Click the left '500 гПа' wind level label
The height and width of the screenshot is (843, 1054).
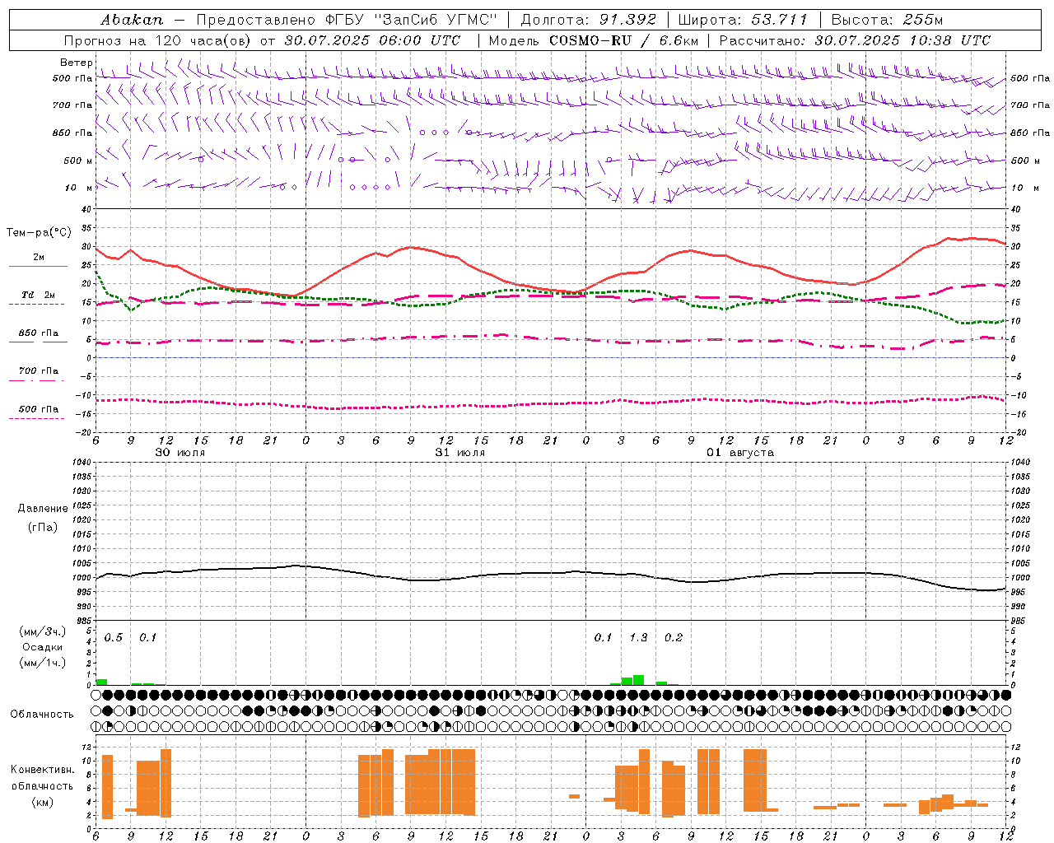click(x=72, y=78)
